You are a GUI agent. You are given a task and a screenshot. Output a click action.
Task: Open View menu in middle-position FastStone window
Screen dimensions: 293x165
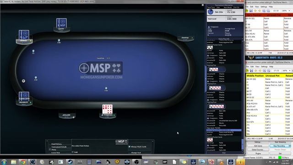257,66
